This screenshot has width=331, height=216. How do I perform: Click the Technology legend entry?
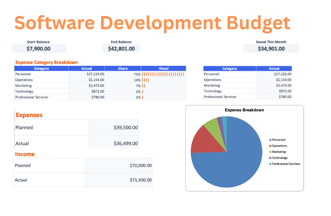(278, 158)
